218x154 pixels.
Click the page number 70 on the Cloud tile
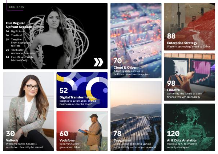click(118, 61)
